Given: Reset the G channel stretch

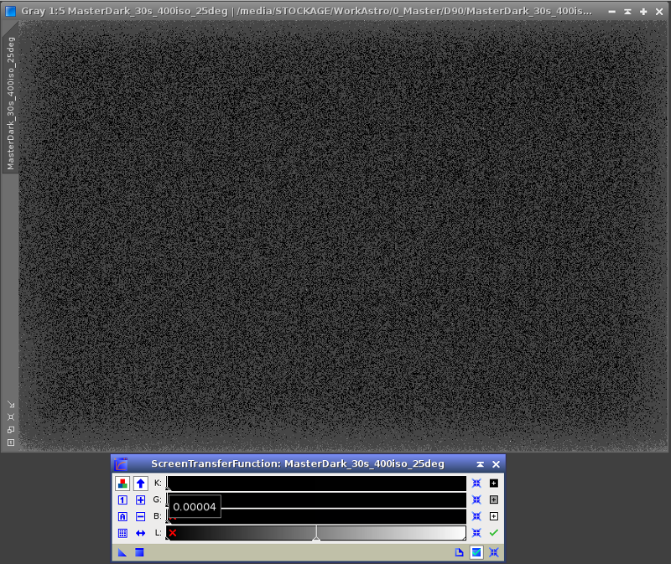Looking at the screenshot, I should tap(476, 500).
